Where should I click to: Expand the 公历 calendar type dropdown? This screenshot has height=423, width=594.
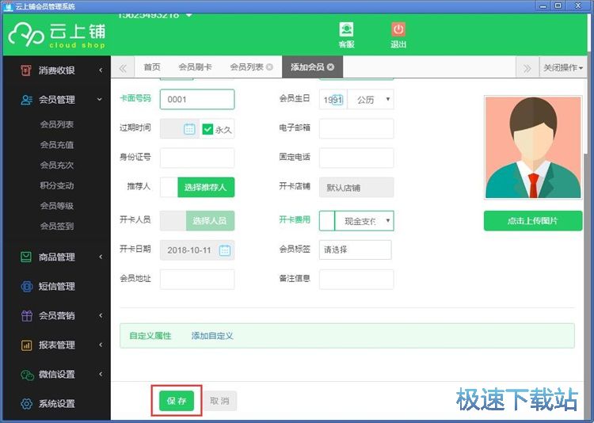coord(371,100)
